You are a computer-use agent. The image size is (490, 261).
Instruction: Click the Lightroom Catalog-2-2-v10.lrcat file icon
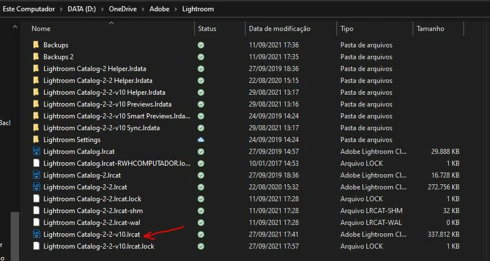[x=37, y=234]
